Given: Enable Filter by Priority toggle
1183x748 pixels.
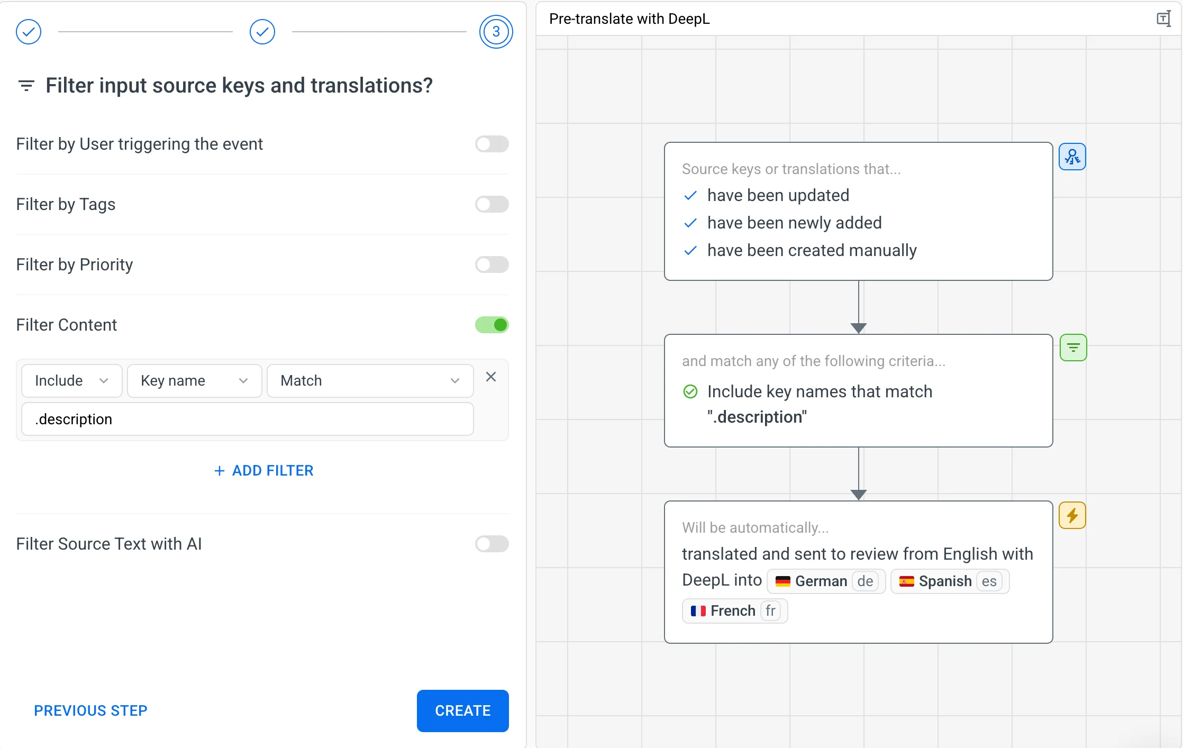Looking at the screenshot, I should tap(492, 264).
